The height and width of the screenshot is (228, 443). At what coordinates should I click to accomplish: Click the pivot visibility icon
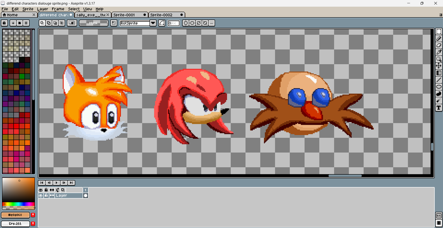114,23
